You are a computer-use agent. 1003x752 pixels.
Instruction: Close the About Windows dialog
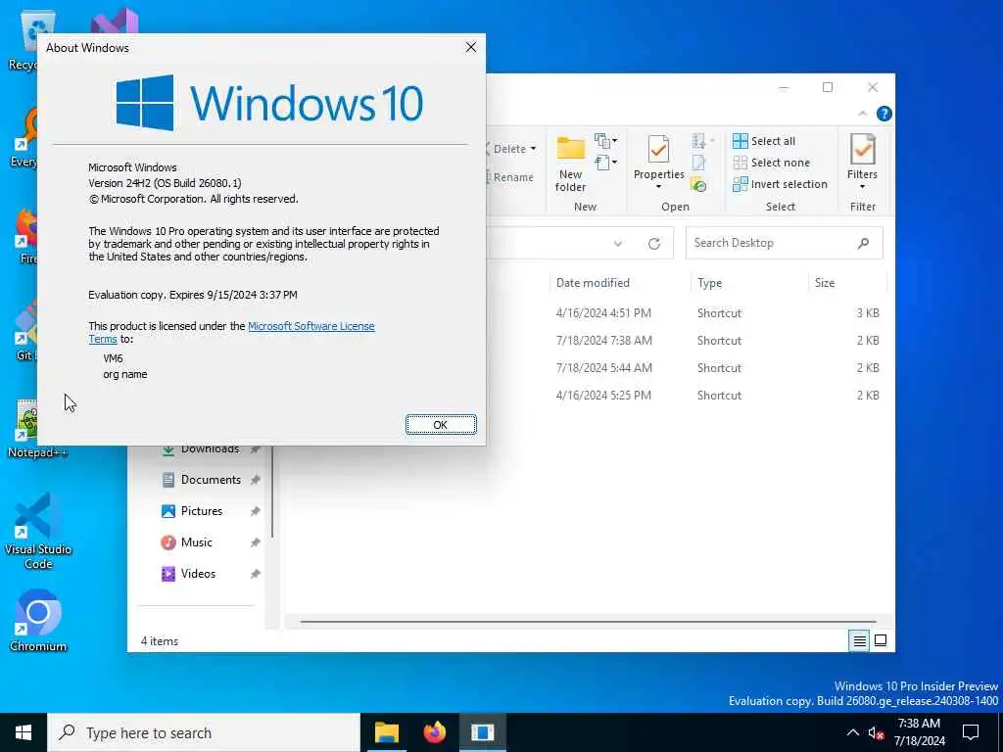(471, 47)
